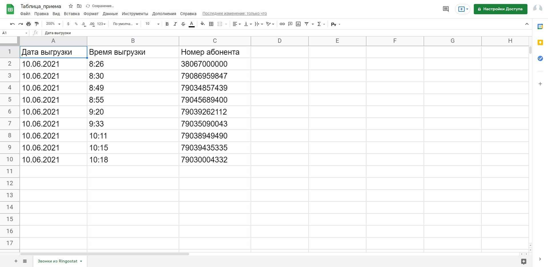
Task: Open the account avatar
Action: (538, 9)
